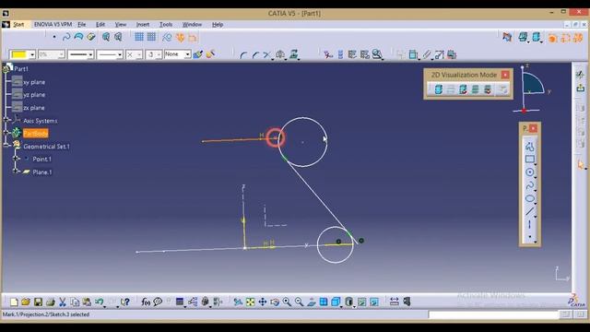590x332 pixels.
Task: Open the color dropdown arrow
Action: (x=32, y=55)
